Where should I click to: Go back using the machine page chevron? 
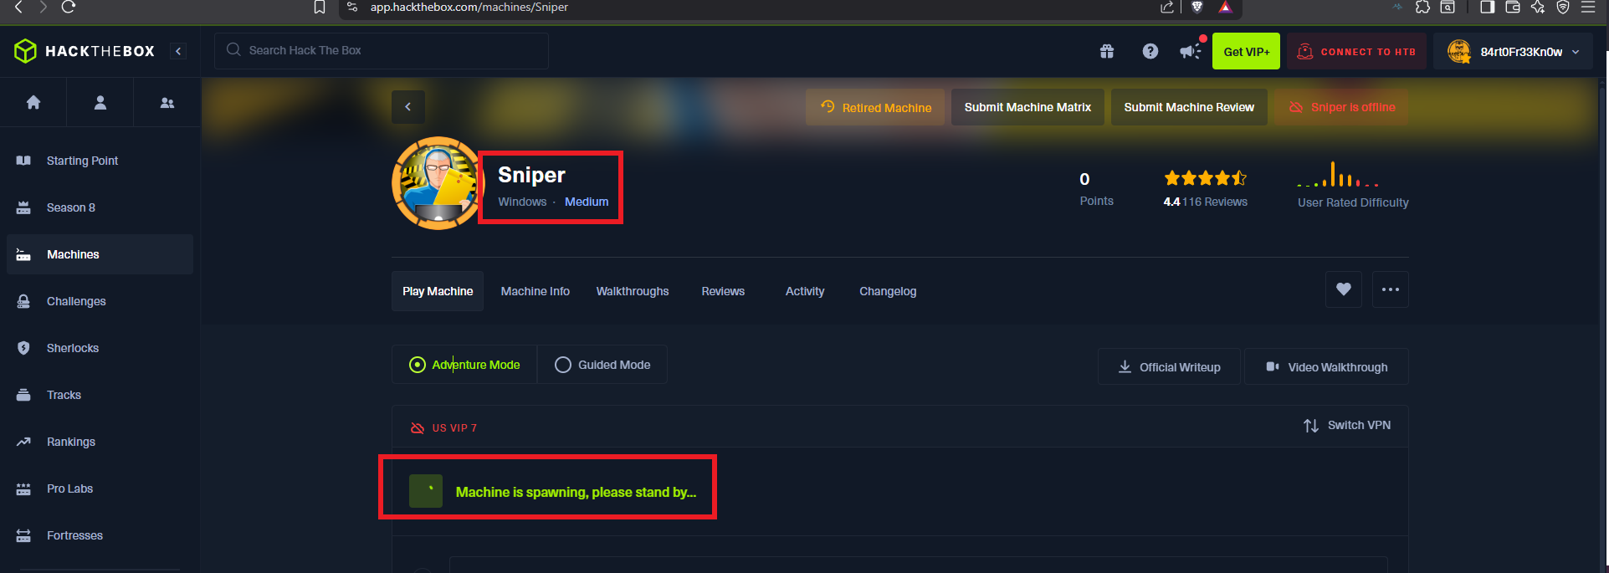[x=408, y=107]
